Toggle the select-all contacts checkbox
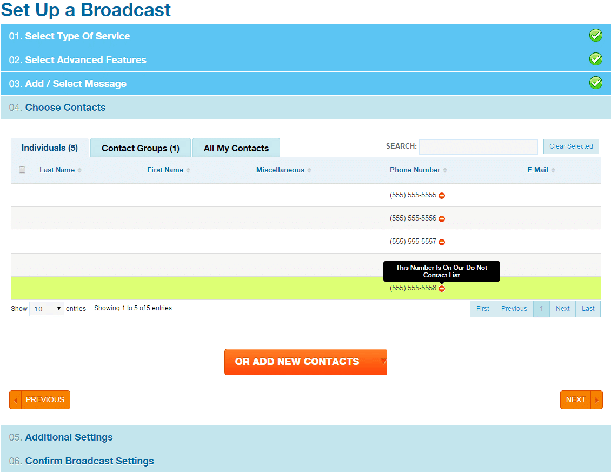The width and height of the screenshot is (611, 473). pos(22,170)
